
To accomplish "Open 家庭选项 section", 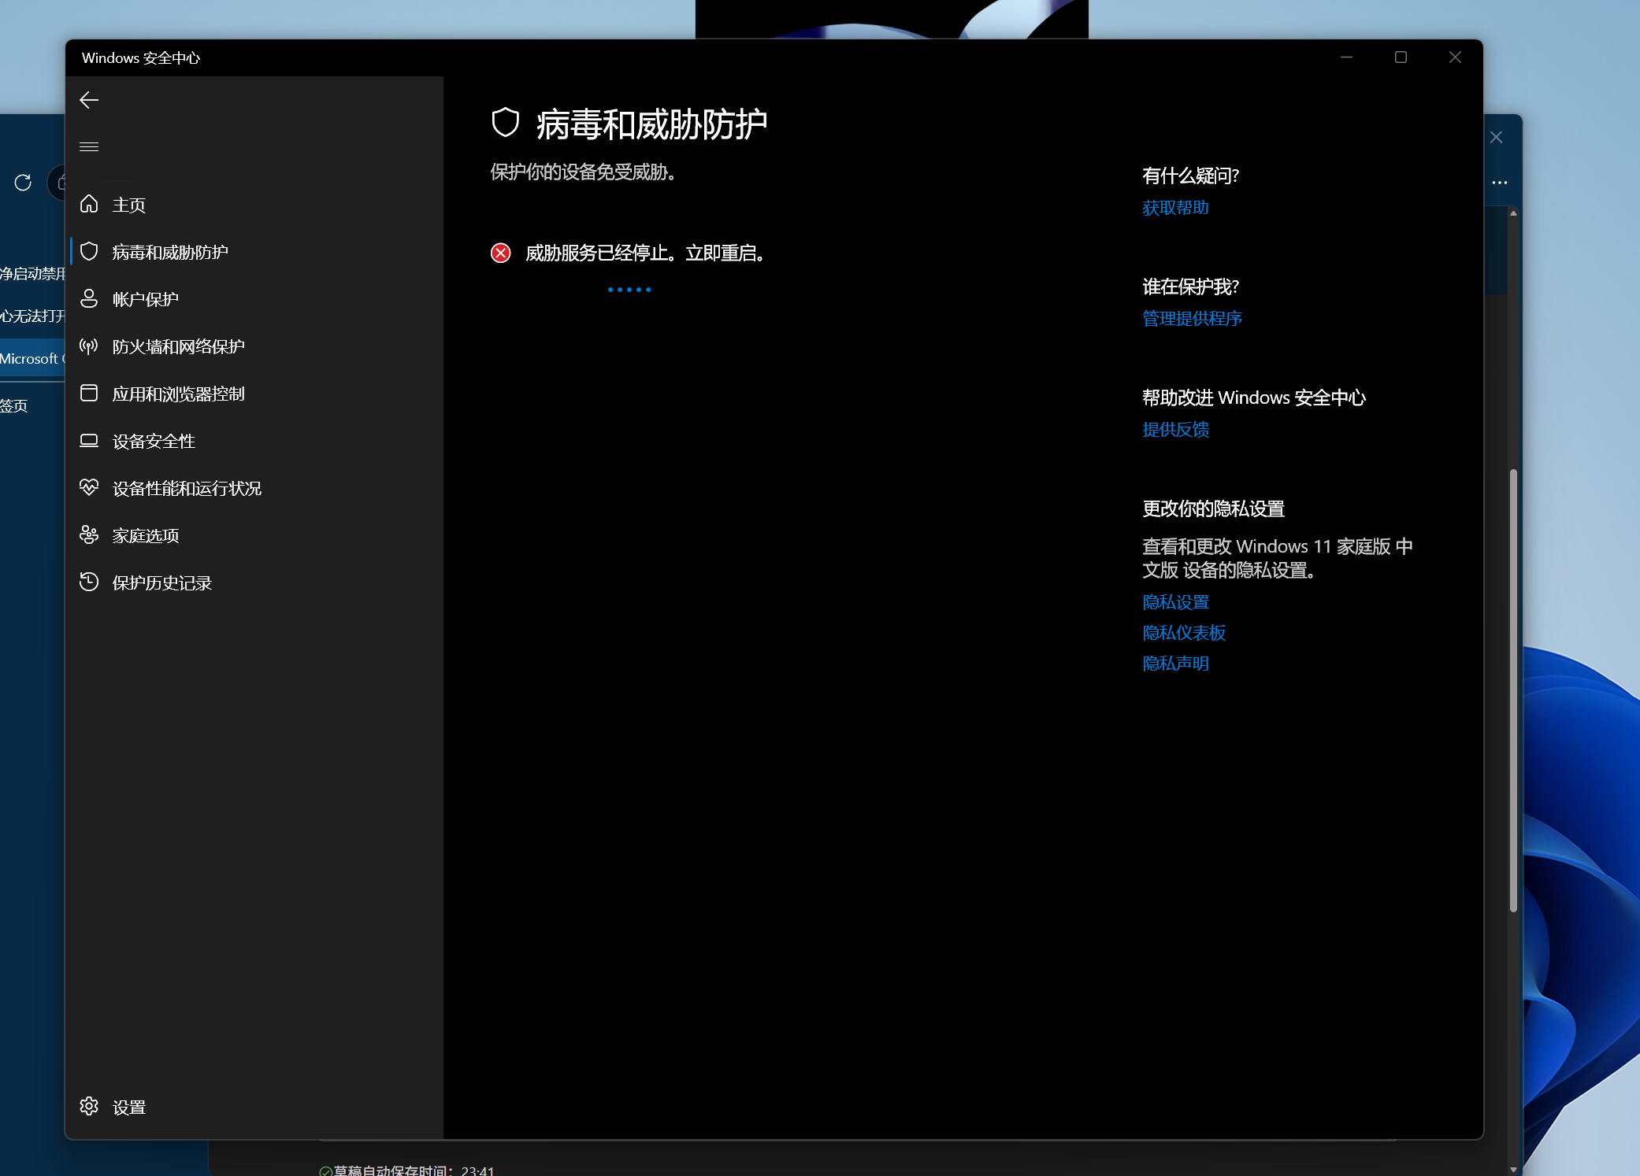I will coord(254,535).
